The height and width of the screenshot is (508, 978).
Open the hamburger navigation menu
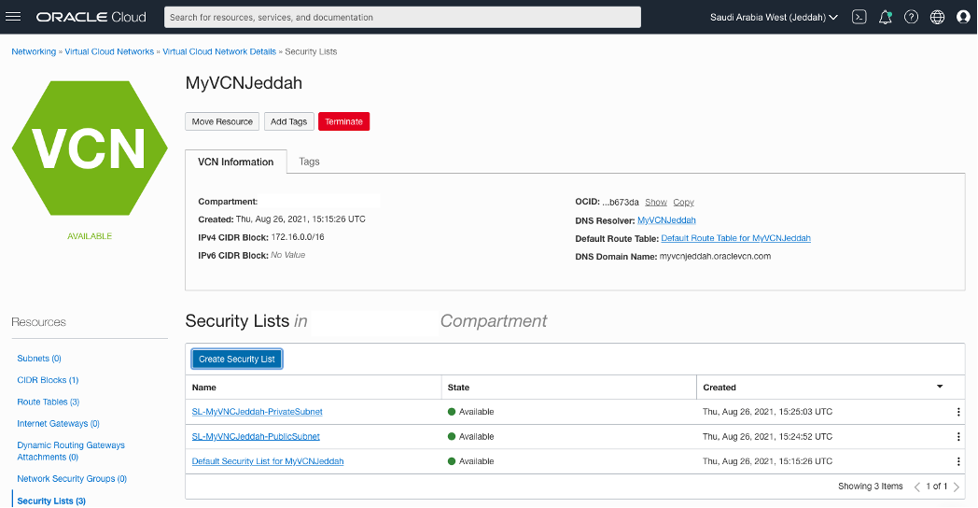pyautogui.click(x=13, y=17)
